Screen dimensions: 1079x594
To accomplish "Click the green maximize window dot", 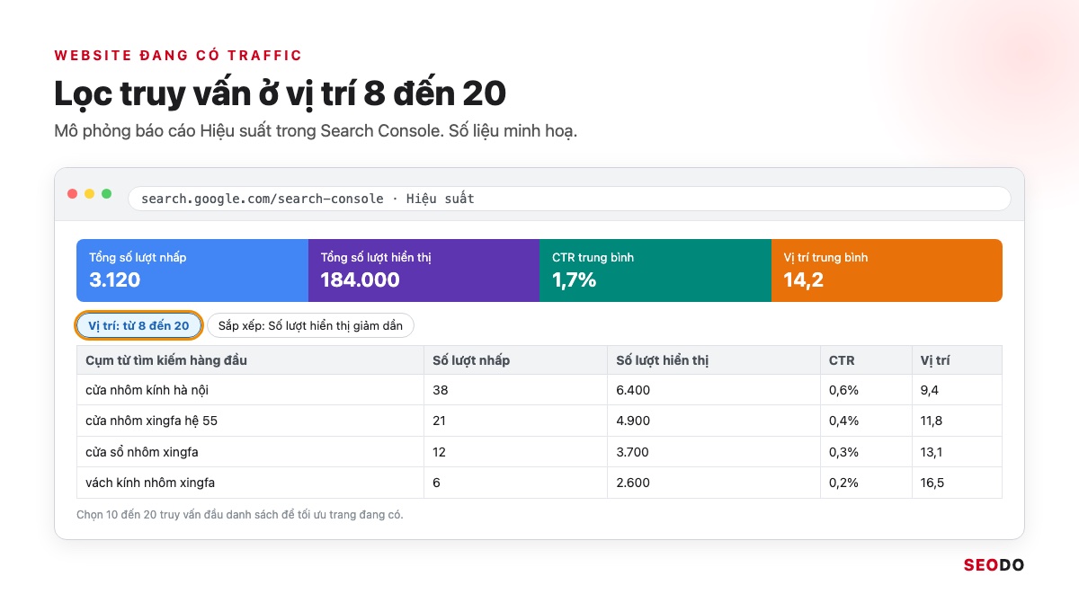I will click(106, 194).
